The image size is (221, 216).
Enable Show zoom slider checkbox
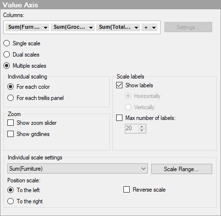pos(11,123)
